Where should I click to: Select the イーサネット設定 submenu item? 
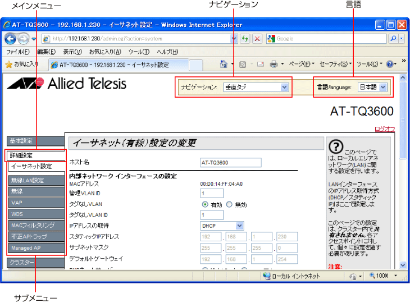(37, 167)
